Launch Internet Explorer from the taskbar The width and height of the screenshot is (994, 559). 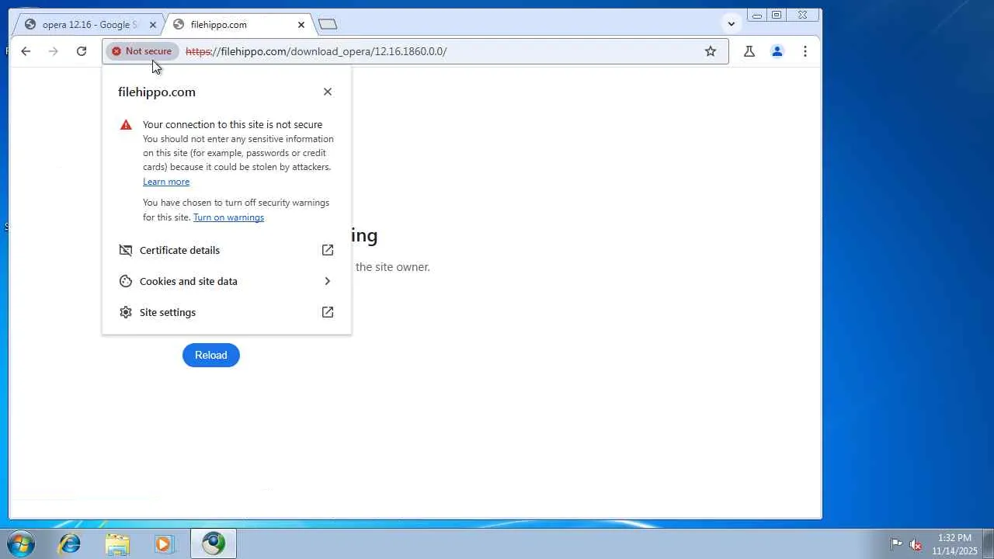point(70,544)
